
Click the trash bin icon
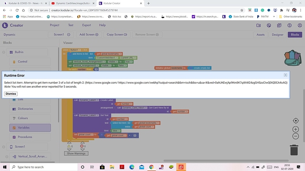tap(294, 150)
